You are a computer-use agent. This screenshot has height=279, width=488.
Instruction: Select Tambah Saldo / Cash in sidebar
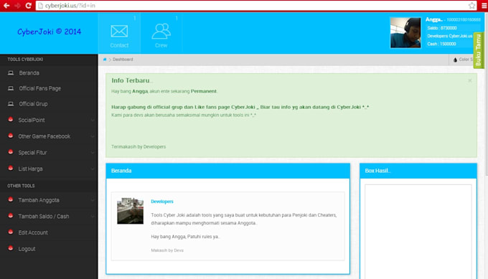[44, 217]
